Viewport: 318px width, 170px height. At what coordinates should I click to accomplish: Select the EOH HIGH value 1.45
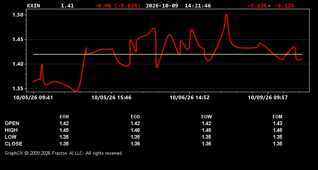pos(64,130)
